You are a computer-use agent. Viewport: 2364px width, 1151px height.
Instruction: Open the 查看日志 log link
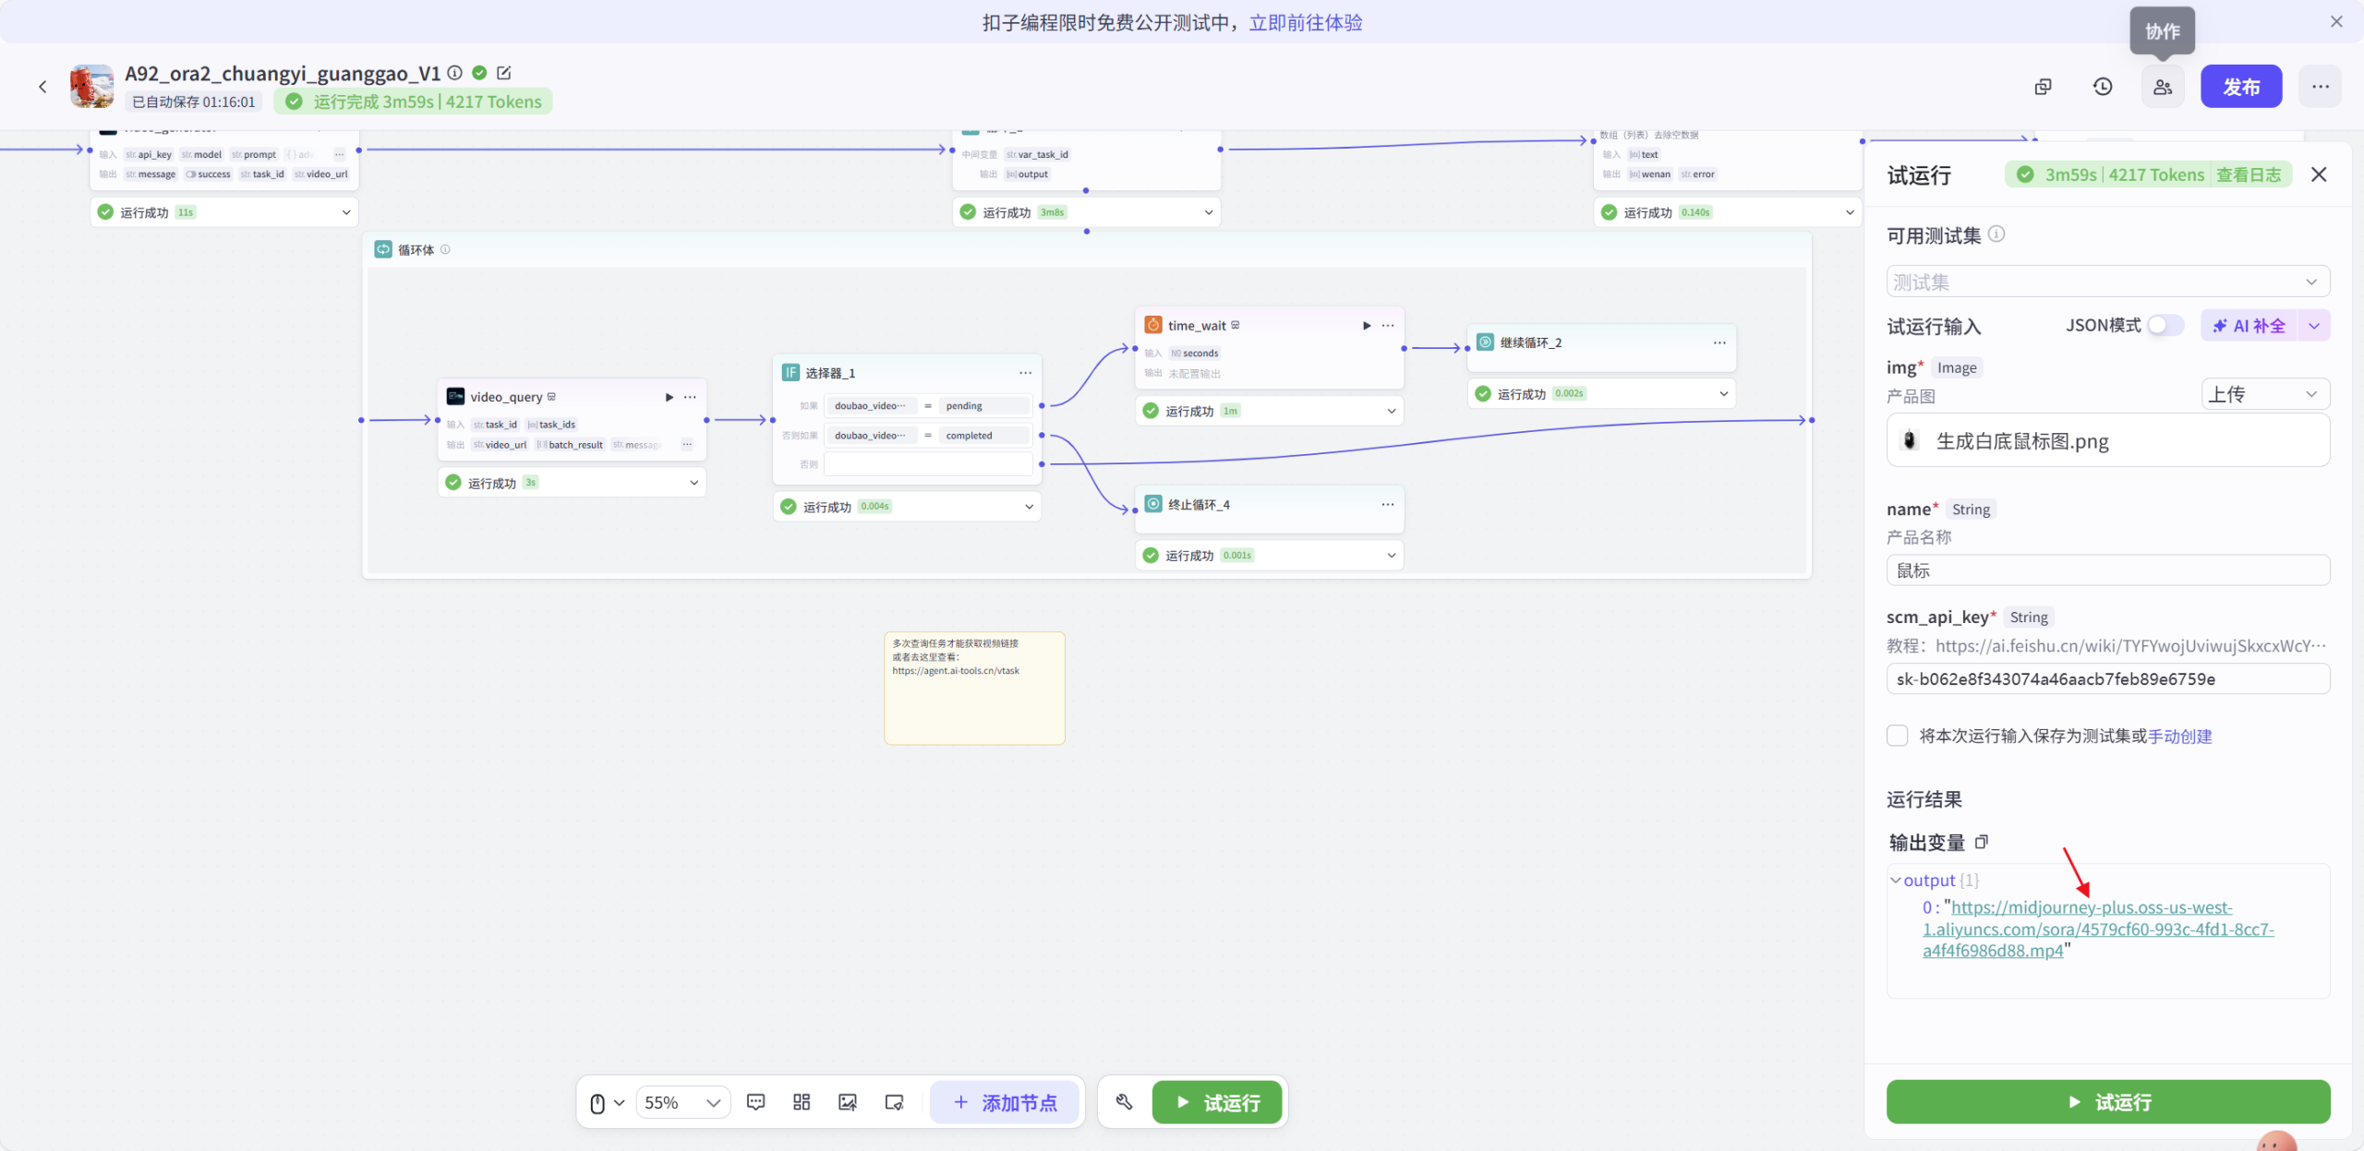click(x=2248, y=174)
